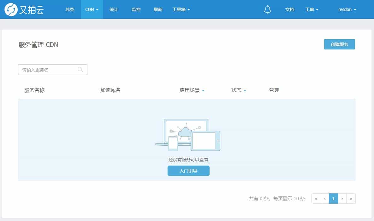Open the notification bell
This screenshot has height=221, width=374.
click(x=268, y=9)
